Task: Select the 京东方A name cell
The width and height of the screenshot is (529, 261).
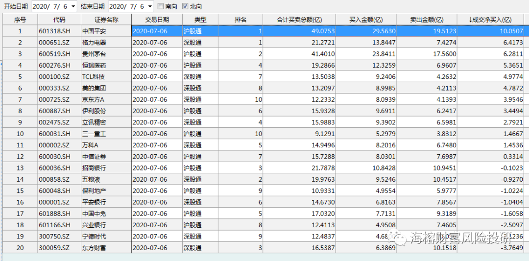Action: [x=106, y=99]
